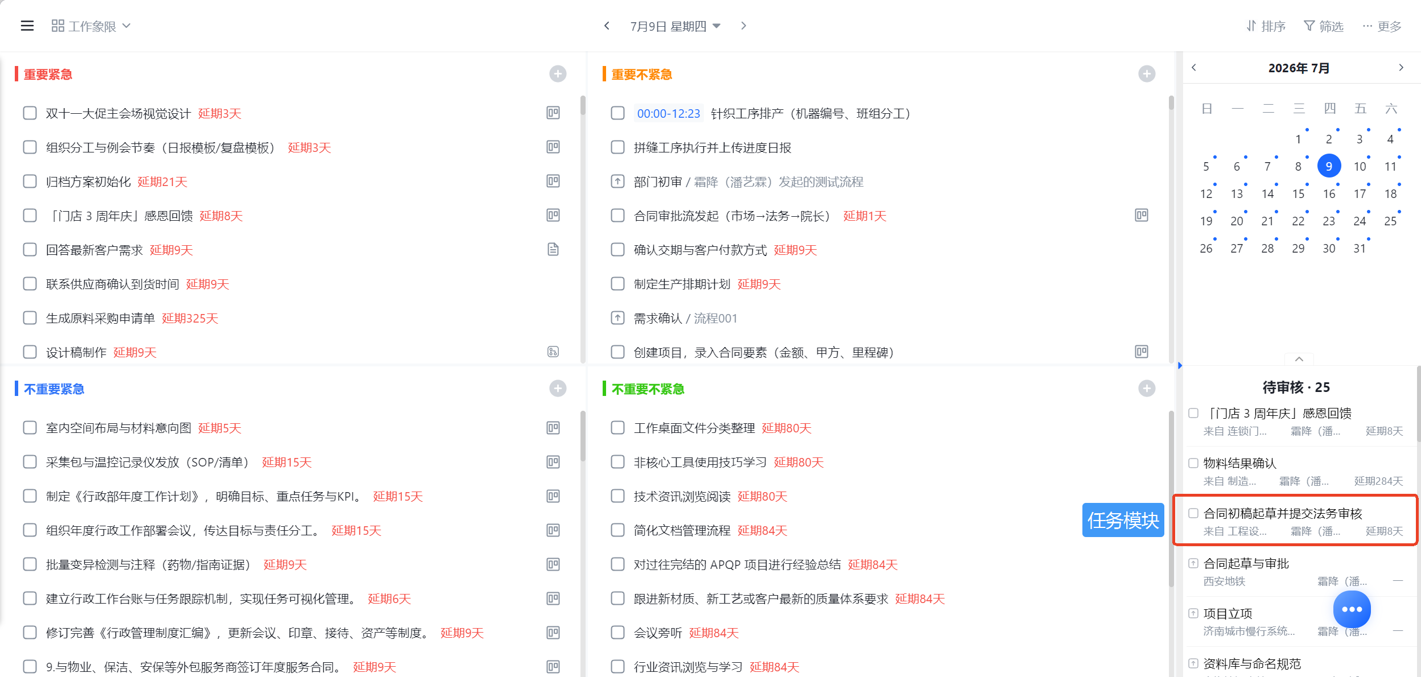The image size is (1421, 677).
Task: Add task to 不重要紧急 quadrant
Action: coord(558,389)
